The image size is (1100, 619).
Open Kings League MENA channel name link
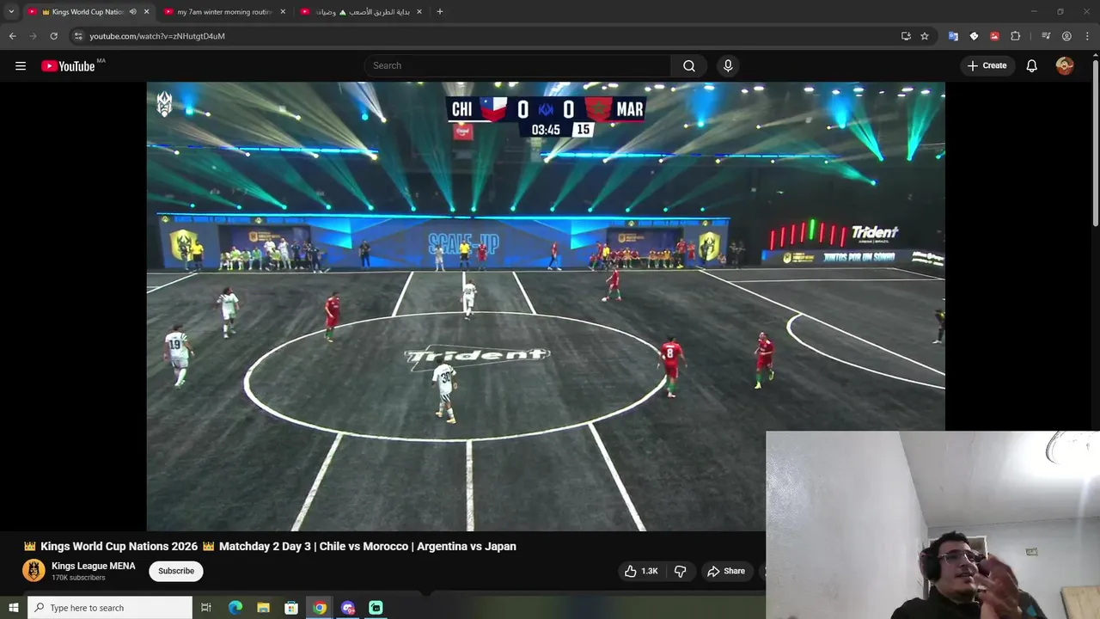click(94, 566)
